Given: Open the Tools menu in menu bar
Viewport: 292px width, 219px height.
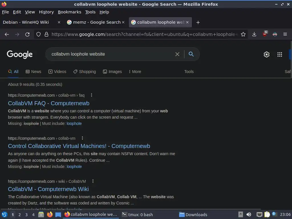Looking at the screenshot, I should (x=90, y=12).
